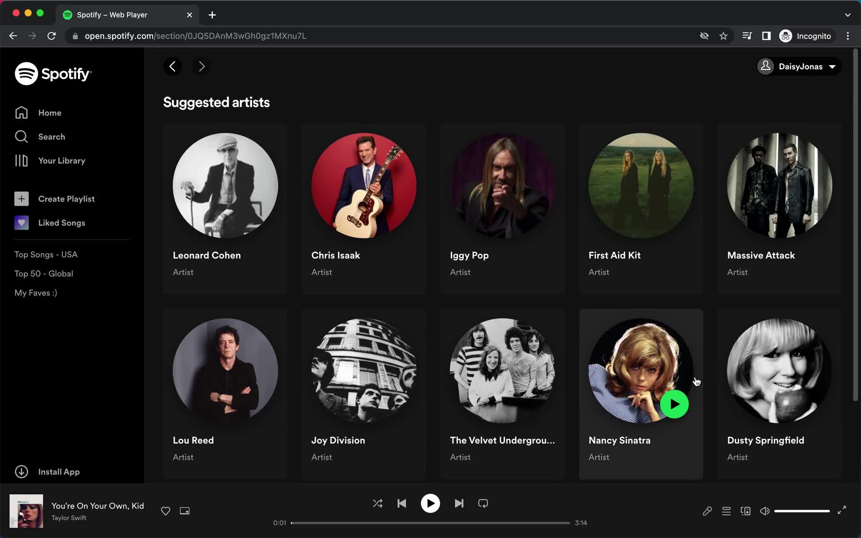Open The Velvet Underground artist card
This screenshot has height=538, width=861.
(502, 394)
